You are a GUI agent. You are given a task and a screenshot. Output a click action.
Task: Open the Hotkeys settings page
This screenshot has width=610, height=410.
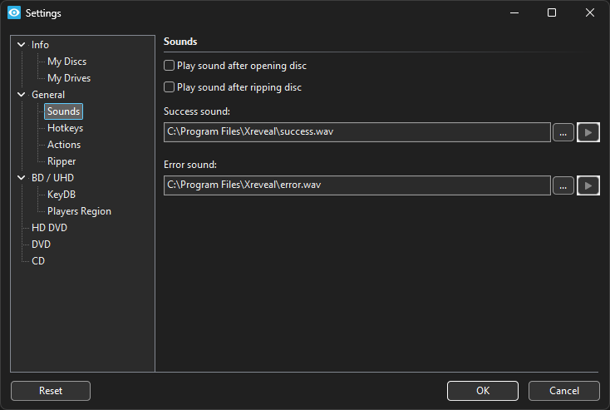pyautogui.click(x=65, y=128)
